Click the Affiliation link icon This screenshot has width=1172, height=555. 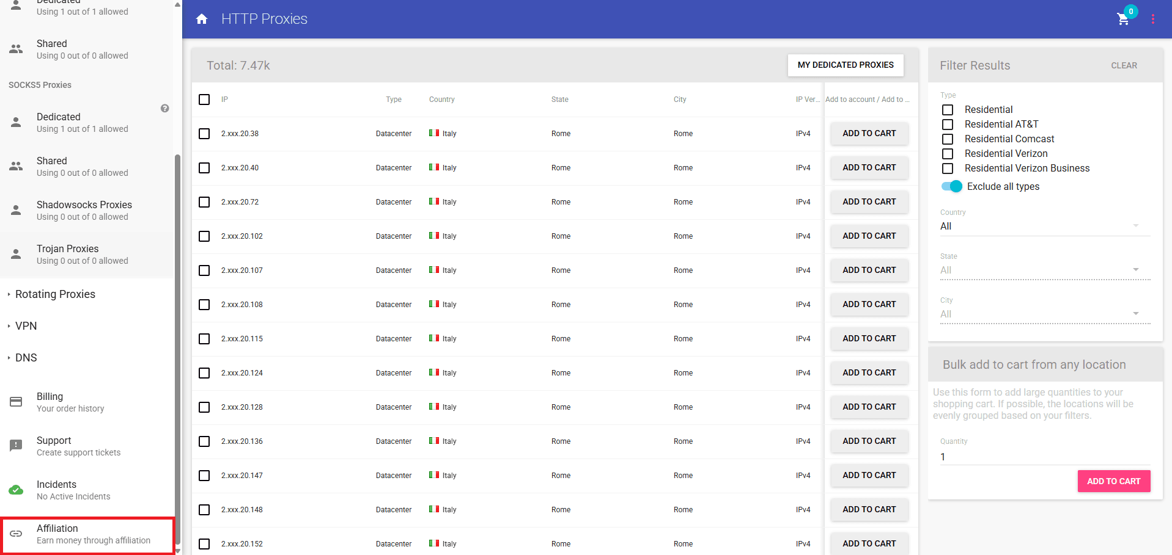coord(16,534)
